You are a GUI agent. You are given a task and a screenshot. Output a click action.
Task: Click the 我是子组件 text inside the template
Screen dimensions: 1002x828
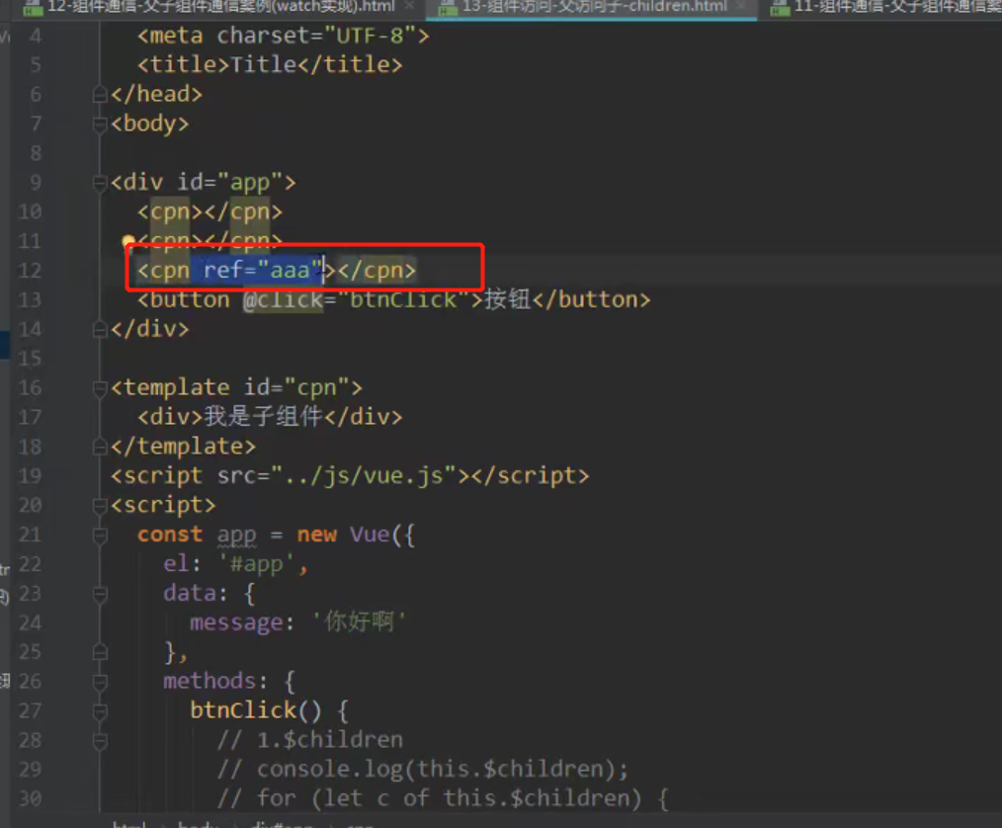[263, 417]
